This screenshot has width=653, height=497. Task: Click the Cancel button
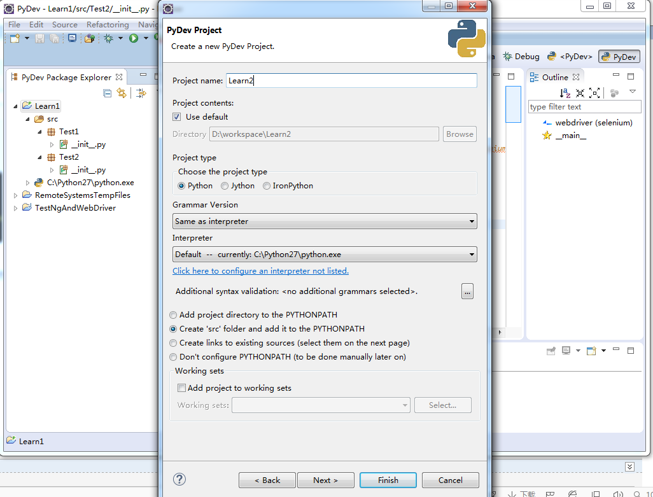[450, 480]
